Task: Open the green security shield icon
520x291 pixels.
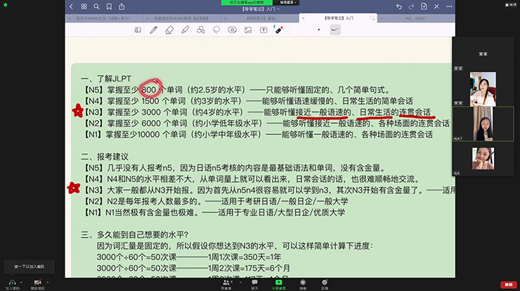Action: point(6,5)
